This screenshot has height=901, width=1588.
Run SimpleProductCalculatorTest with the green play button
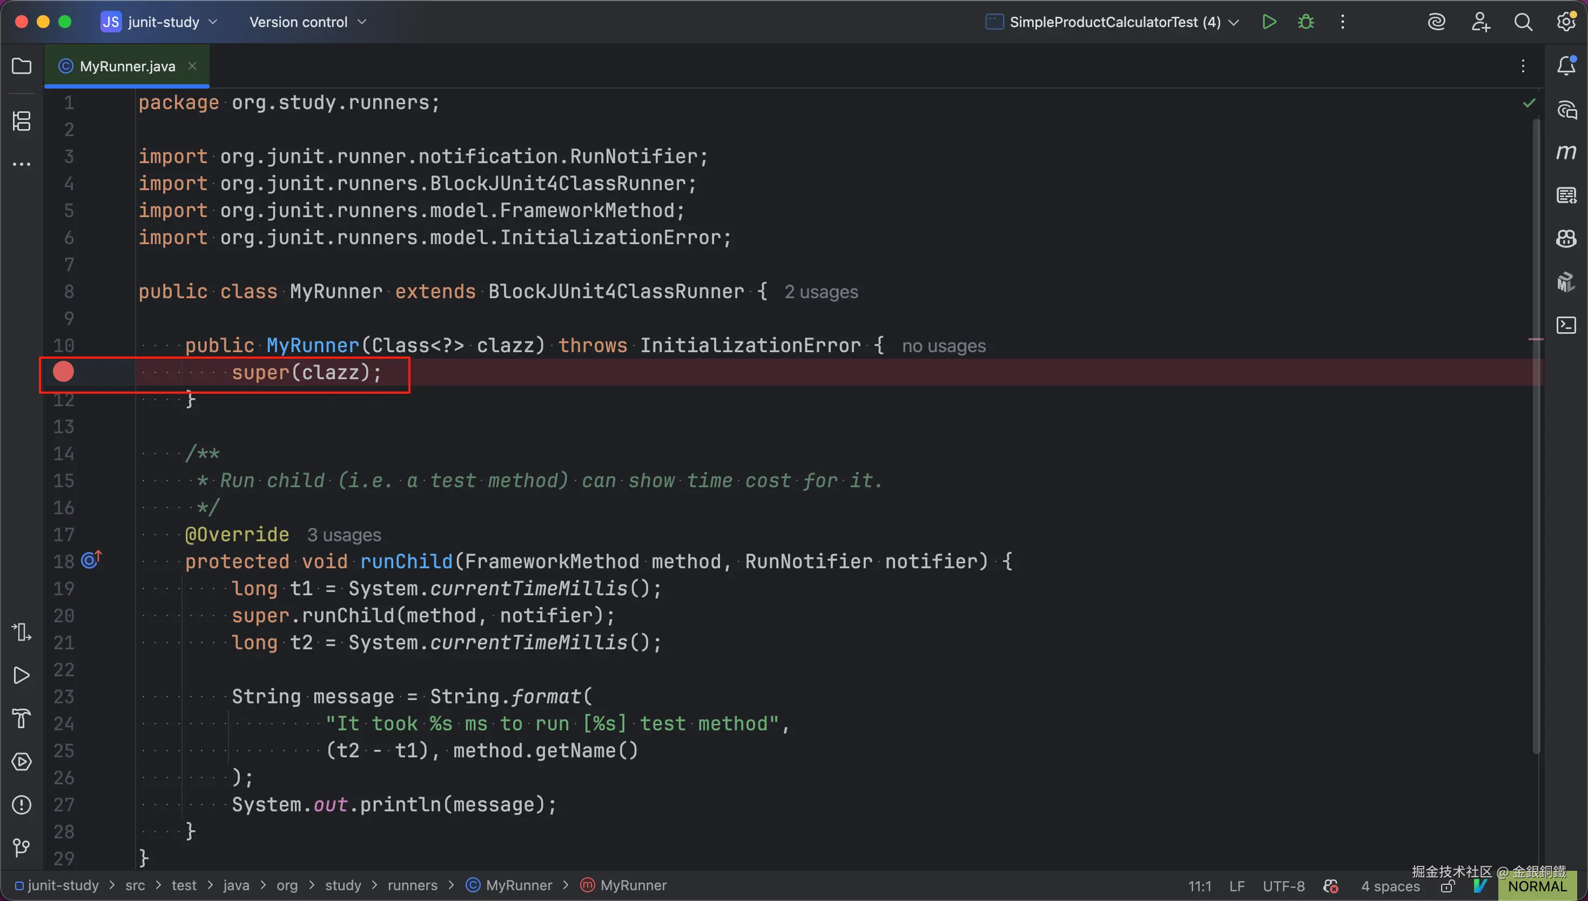coord(1269,22)
